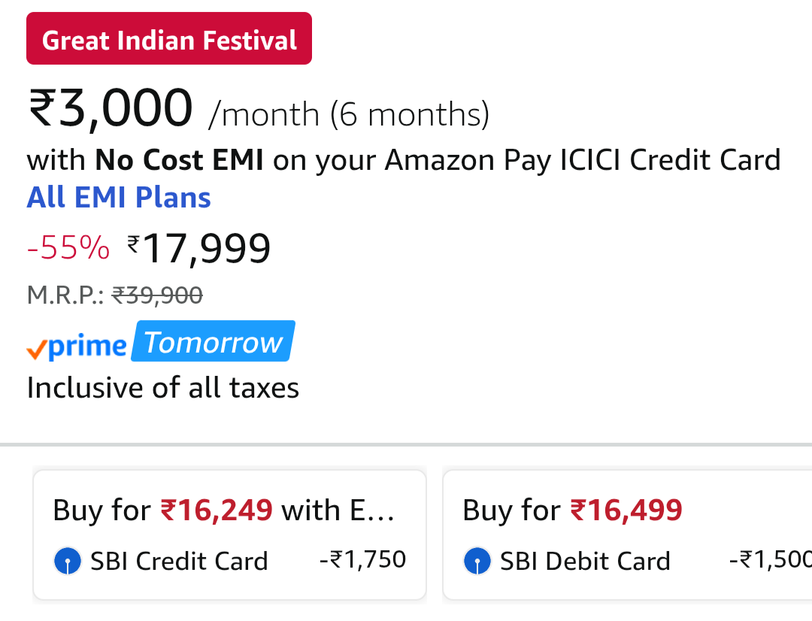The height and width of the screenshot is (621, 812).
Task: Click the -55% discount percentage
Action: click(x=68, y=248)
